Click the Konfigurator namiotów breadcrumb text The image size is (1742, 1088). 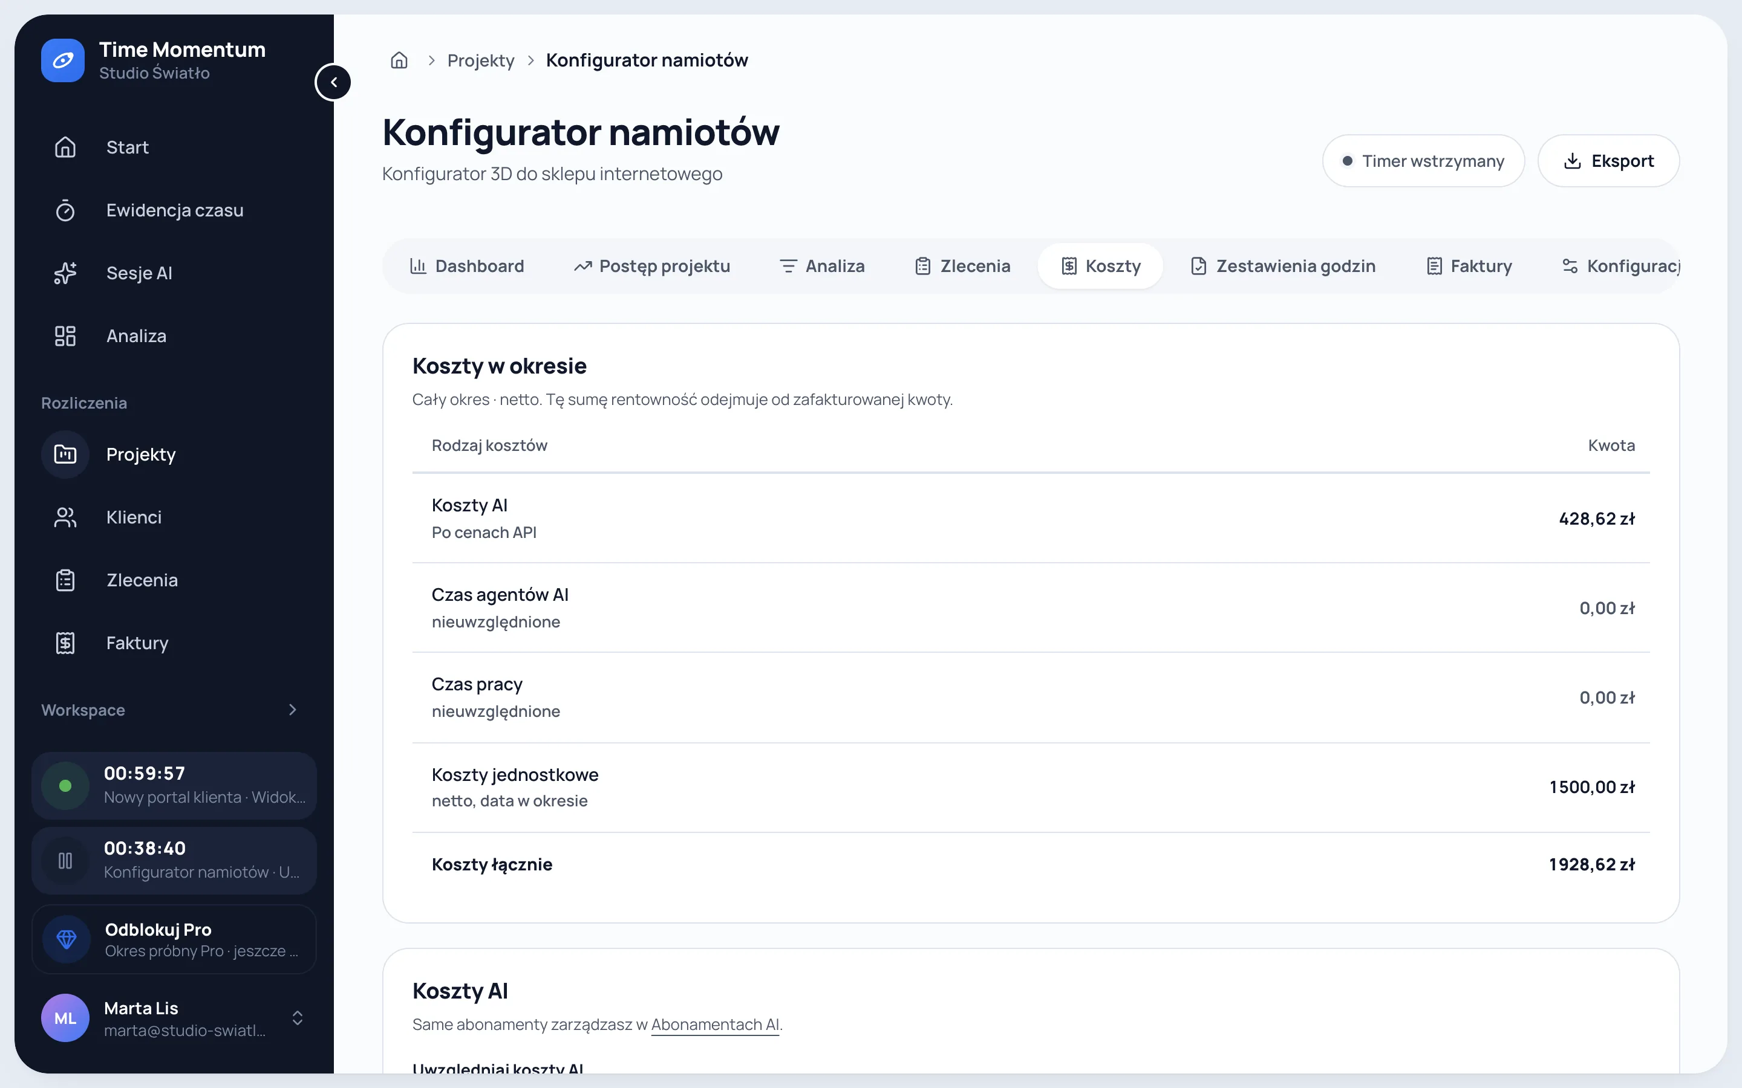click(647, 60)
